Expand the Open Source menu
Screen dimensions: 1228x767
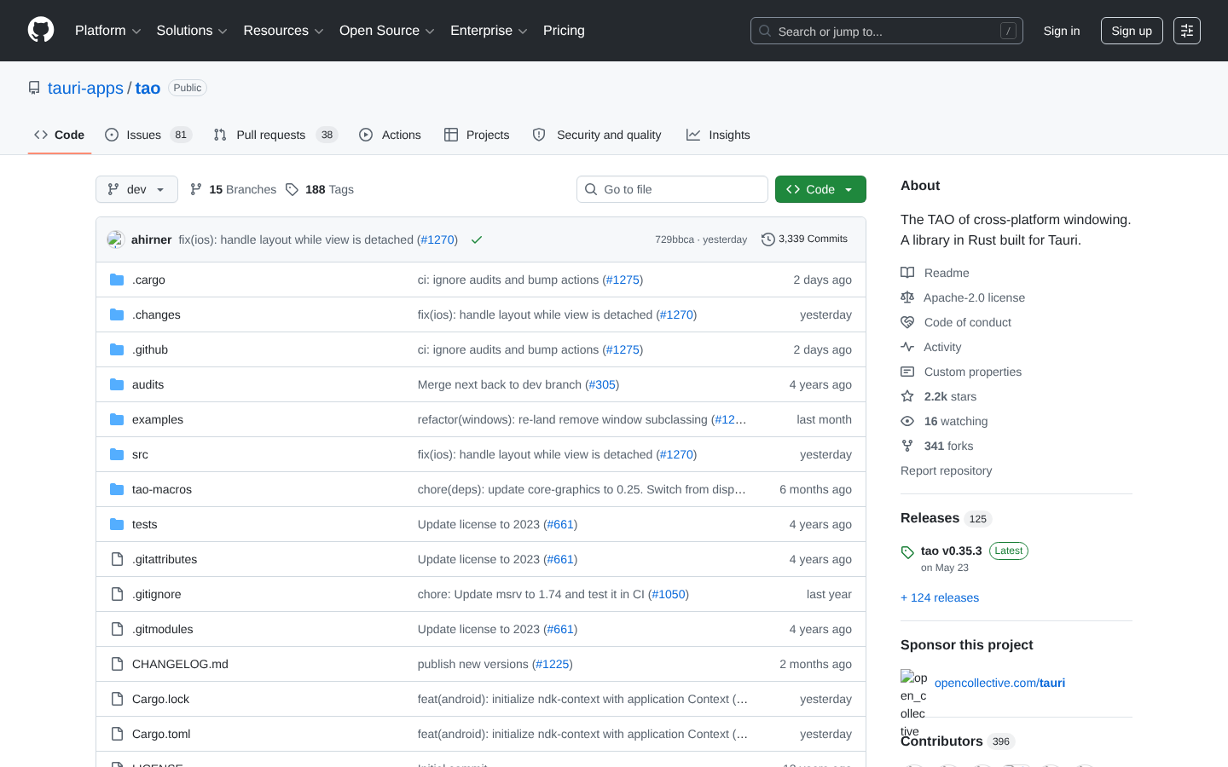click(x=387, y=31)
